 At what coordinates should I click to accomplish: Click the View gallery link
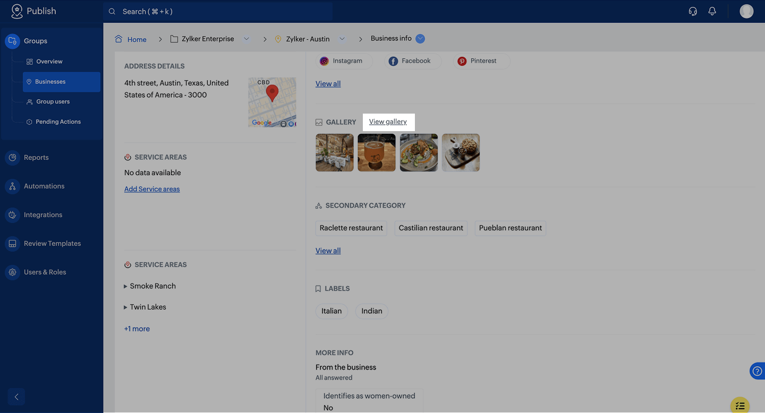coord(388,122)
